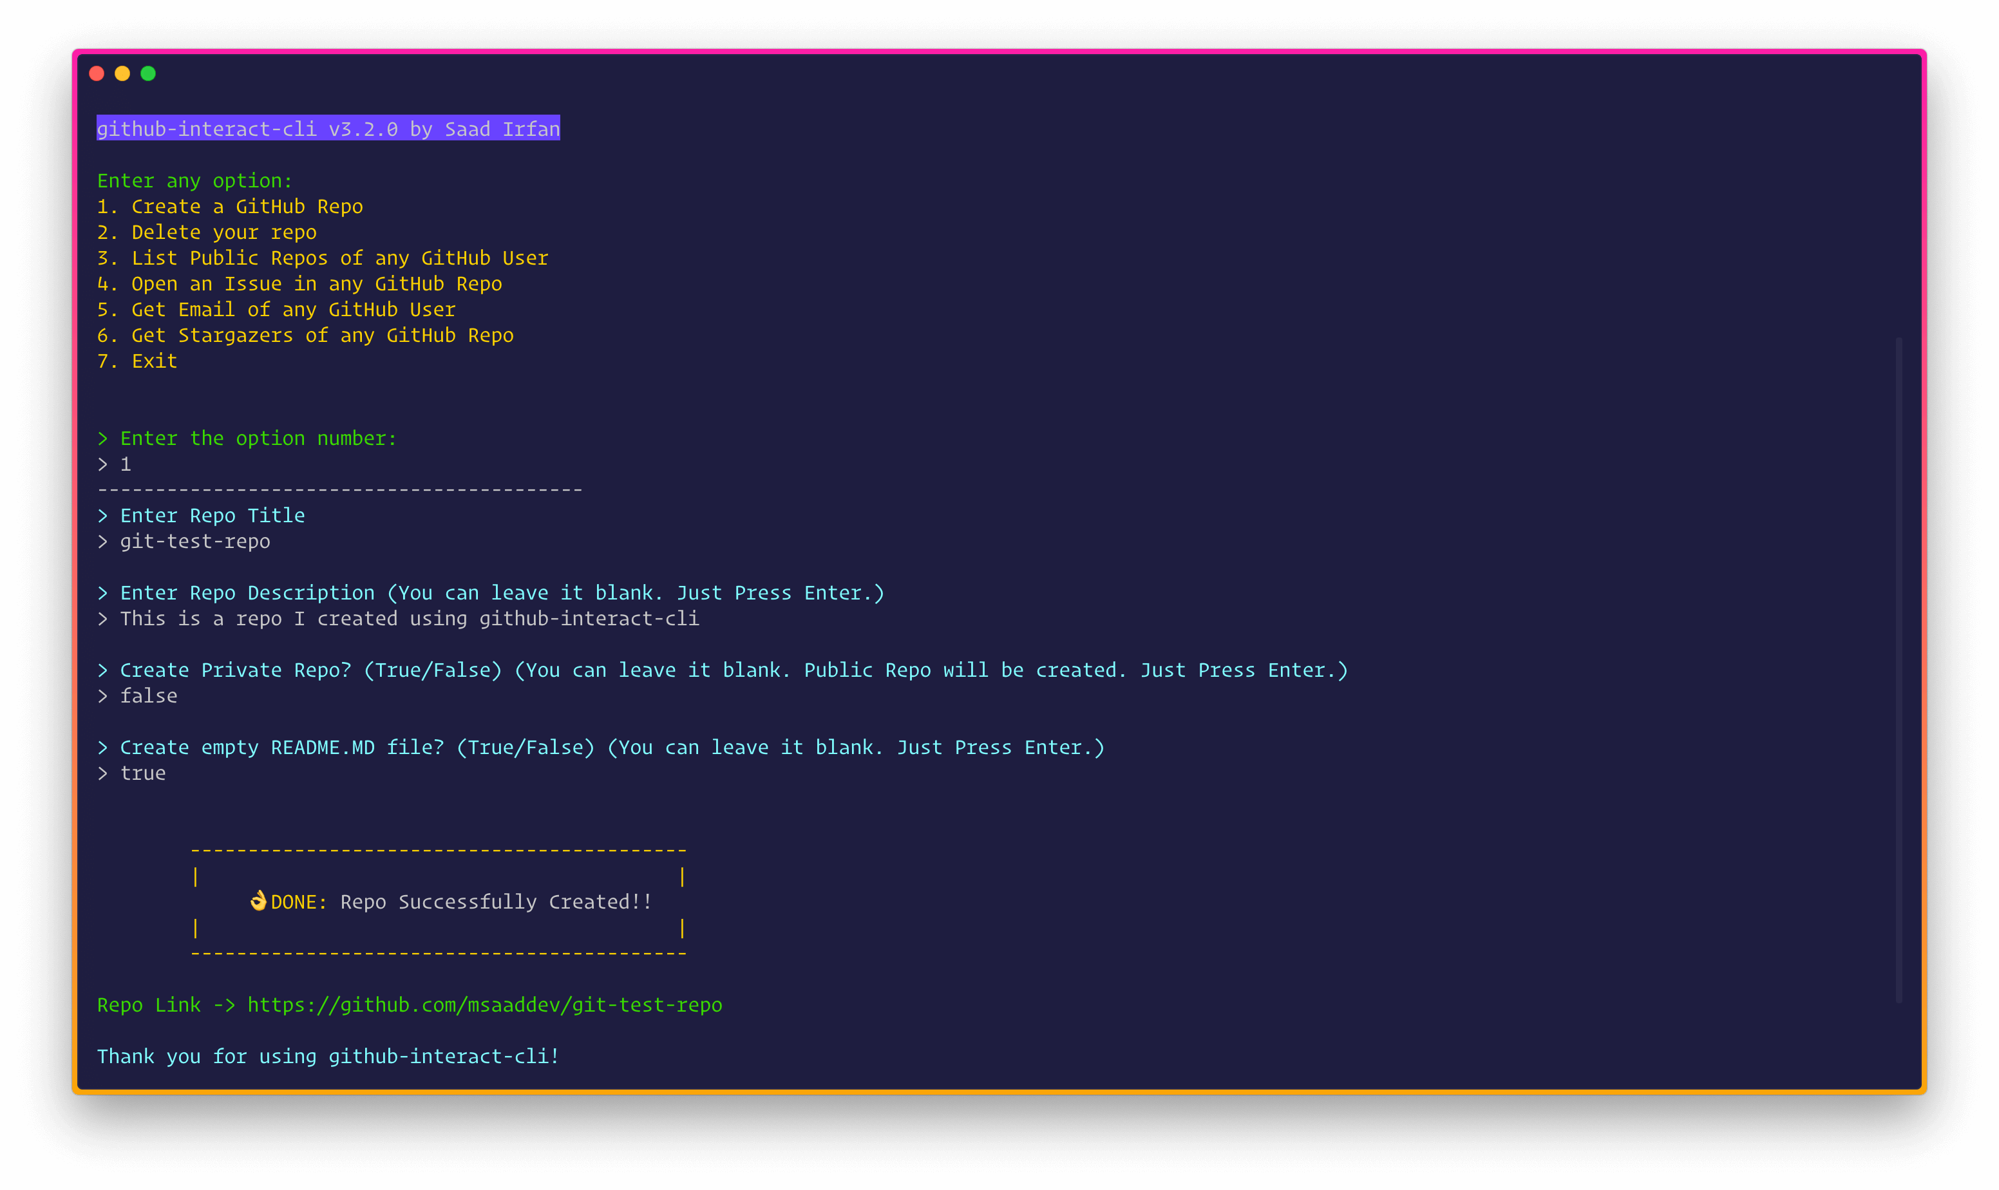
Task: Click the OK hand emoji beside DONE
Action: [x=258, y=902]
